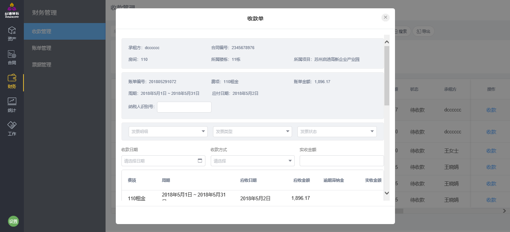Click the dialog vertical scrollbar thumb
This screenshot has width=510, height=232.
click(387, 76)
